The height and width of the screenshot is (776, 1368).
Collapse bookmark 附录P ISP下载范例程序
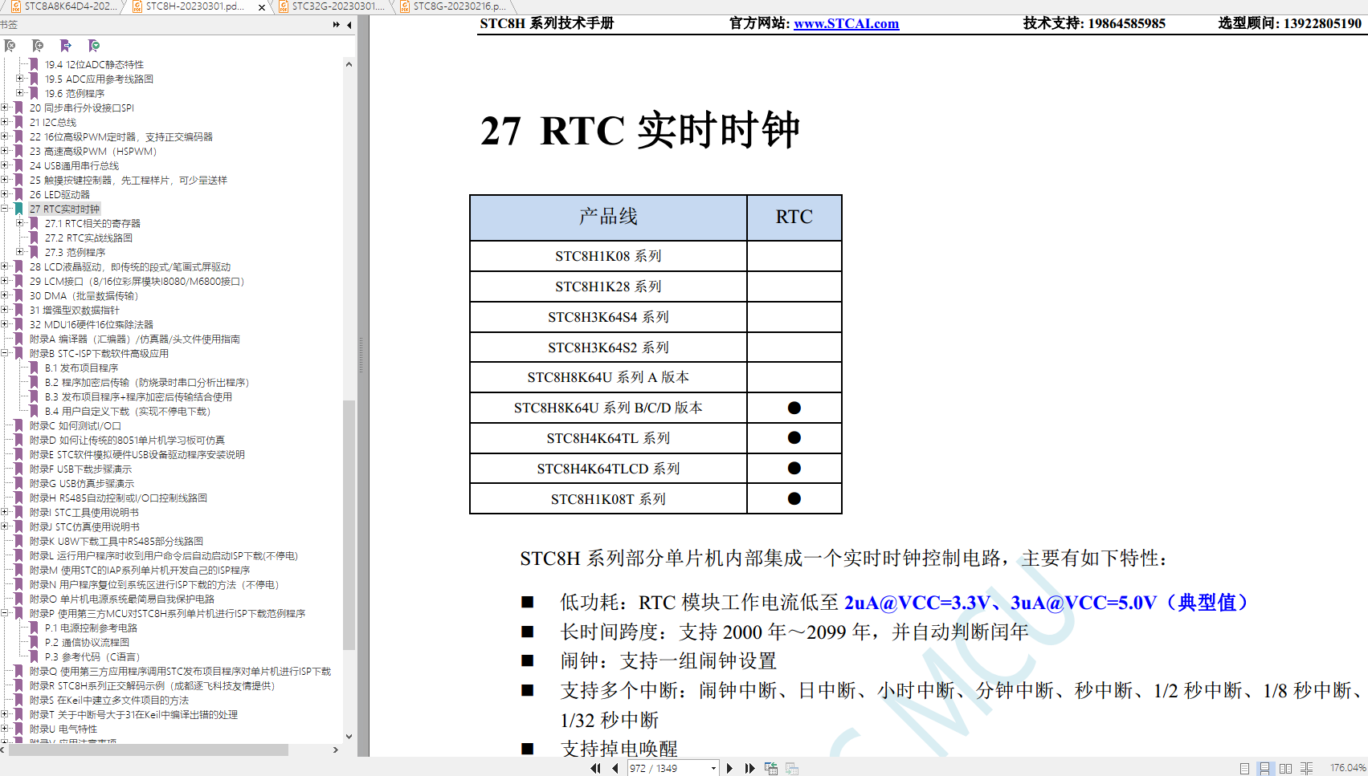point(5,613)
